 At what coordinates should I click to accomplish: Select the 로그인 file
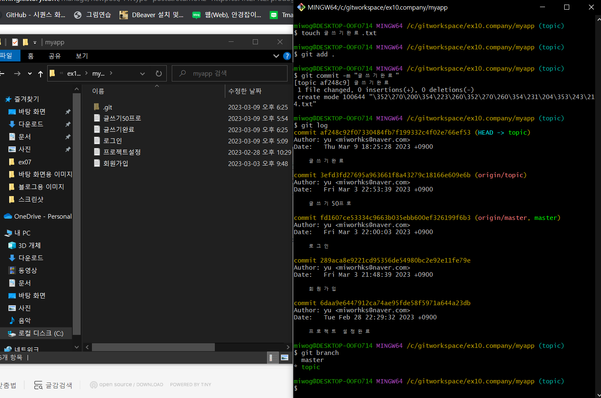112,141
